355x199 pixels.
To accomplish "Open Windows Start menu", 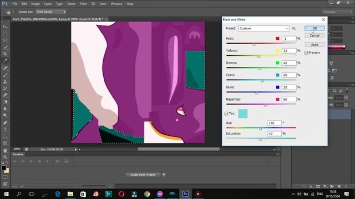I will click(6, 194).
